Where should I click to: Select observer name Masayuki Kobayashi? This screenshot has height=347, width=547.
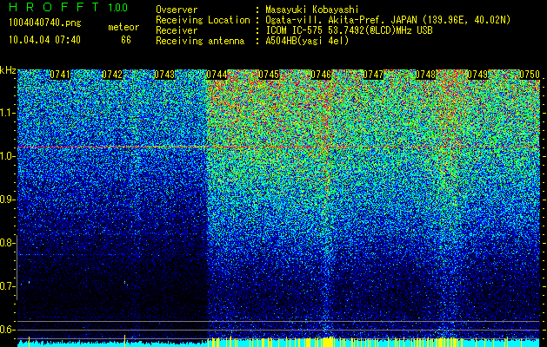coord(312,10)
